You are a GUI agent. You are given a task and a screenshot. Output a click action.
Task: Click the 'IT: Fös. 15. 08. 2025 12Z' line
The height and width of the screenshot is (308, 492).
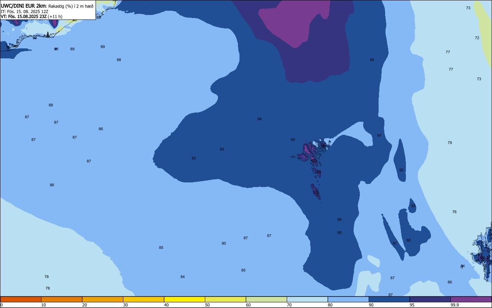click(25, 12)
